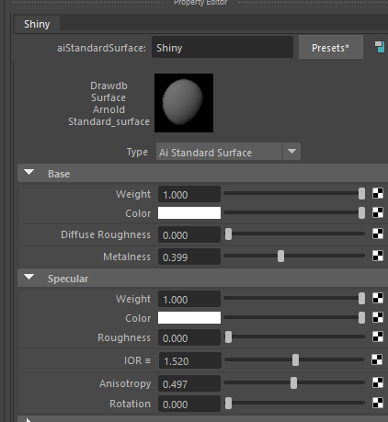
Task: Click the IOR map connection icon
Action: (x=377, y=359)
